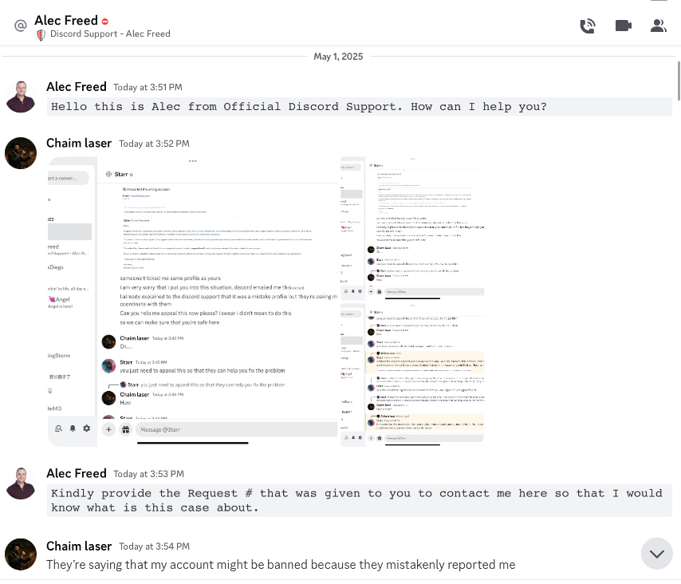Click Alec Freed's avatar at 3:53 PM
This screenshot has height=584, width=681.
pyautogui.click(x=21, y=483)
